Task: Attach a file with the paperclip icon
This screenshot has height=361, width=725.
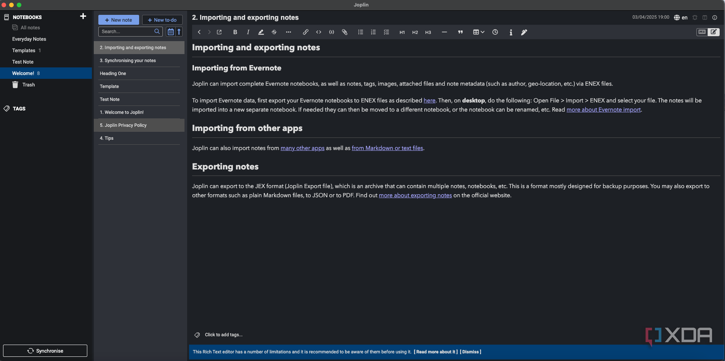Action: pos(345,32)
